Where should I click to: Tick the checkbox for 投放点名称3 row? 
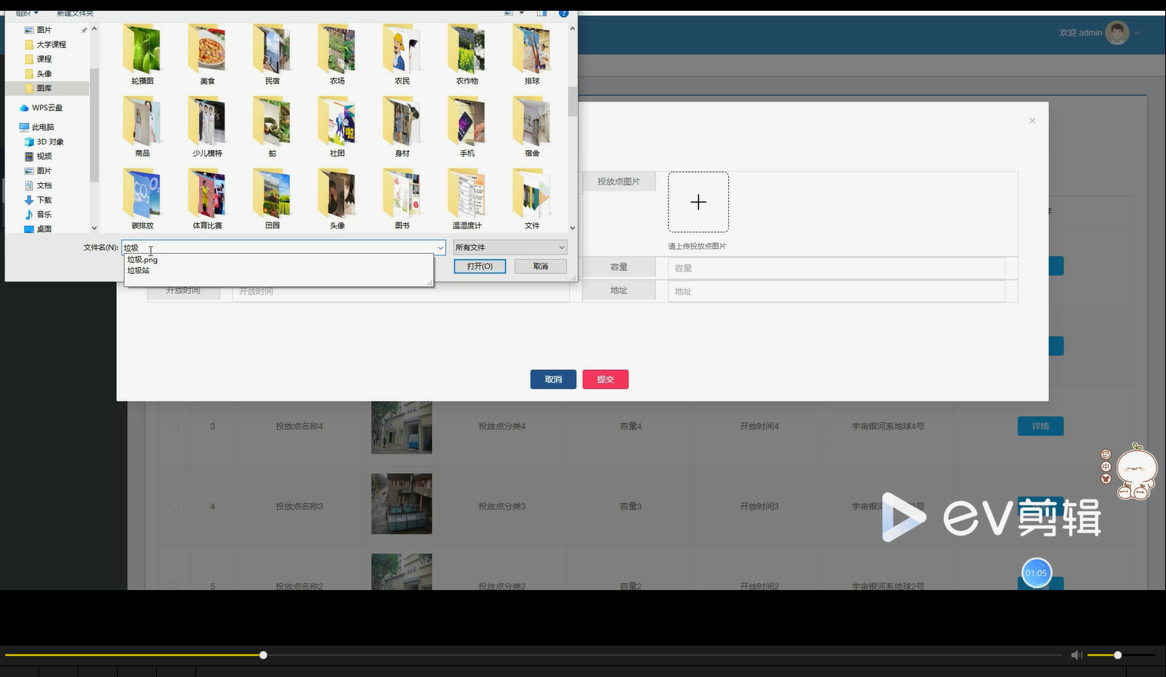[175, 506]
